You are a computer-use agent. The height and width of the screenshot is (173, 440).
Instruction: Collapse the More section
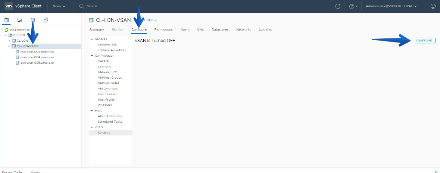pyautogui.click(x=92, y=111)
